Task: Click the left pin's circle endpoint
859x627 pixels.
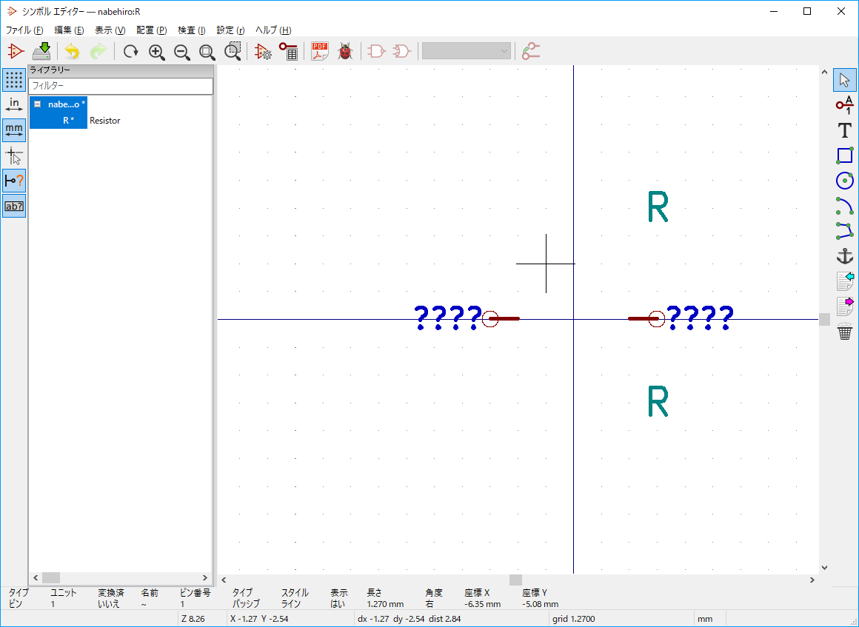Action: [490, 319]
